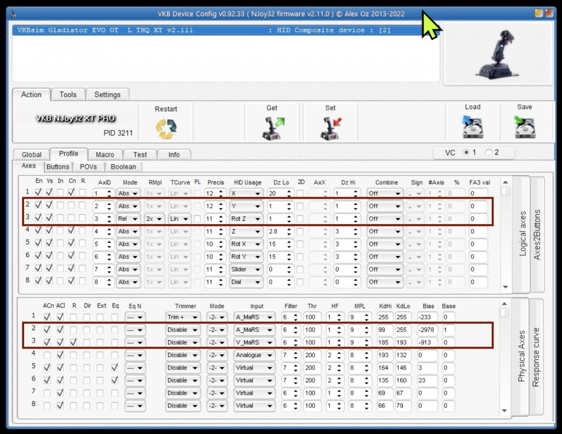Open the Macro tab
This screenshot has height=434, width=562.
click(x=105, y=154)
